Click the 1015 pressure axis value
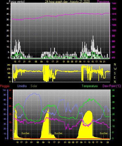 (x=114, y=14)
